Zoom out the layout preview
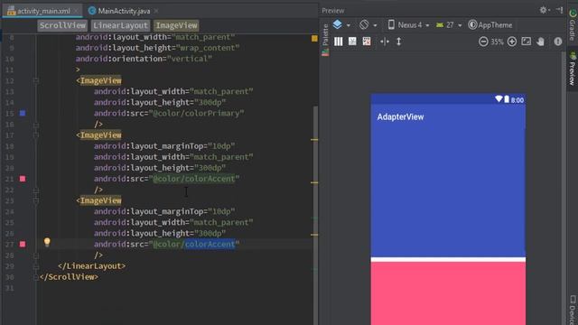The width and height of the screenshot is (578, 325). pyautogui.click(x=483, y=42)
